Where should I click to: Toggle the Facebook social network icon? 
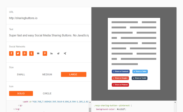coord(11,53)
